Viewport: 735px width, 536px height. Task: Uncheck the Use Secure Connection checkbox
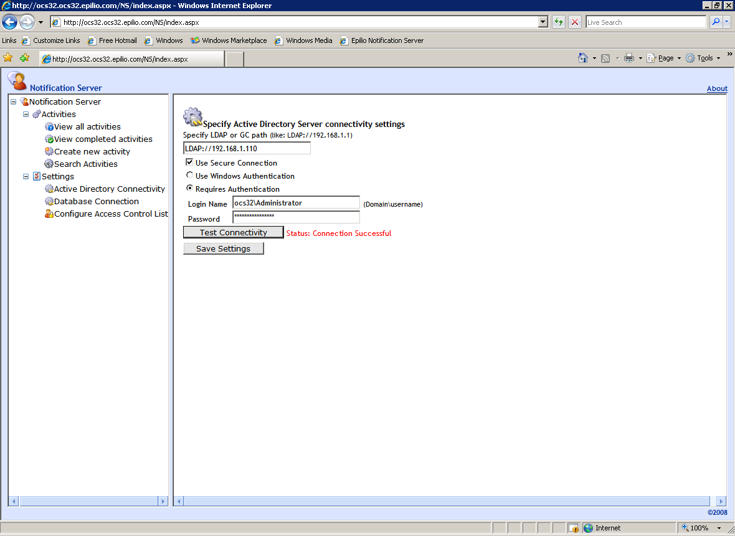tap(189, 162)
